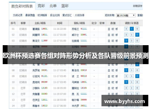Open the 投注比例 link
Image resolution: width=151 pixels, height=109 pixels.
click(x=55, y=15)
